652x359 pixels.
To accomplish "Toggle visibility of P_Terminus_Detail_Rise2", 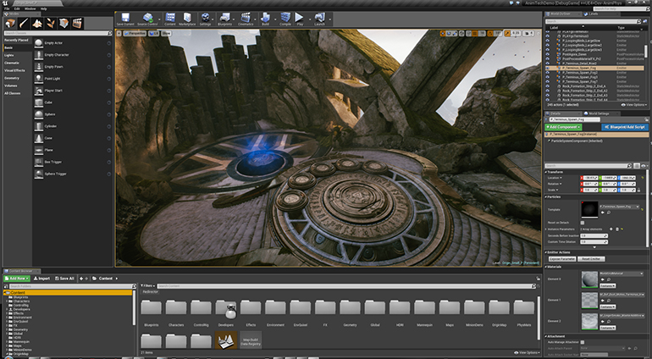I will (x=548, y=64).
